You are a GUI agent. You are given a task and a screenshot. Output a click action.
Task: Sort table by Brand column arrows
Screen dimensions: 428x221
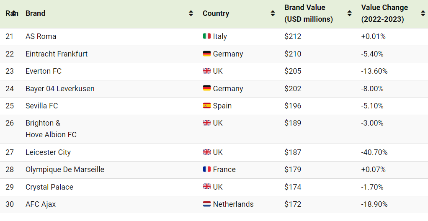[191, 13]
